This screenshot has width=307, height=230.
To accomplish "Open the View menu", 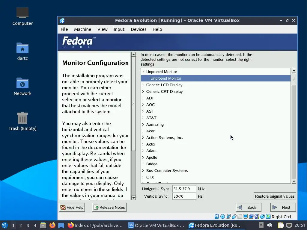I will point(103,29).
